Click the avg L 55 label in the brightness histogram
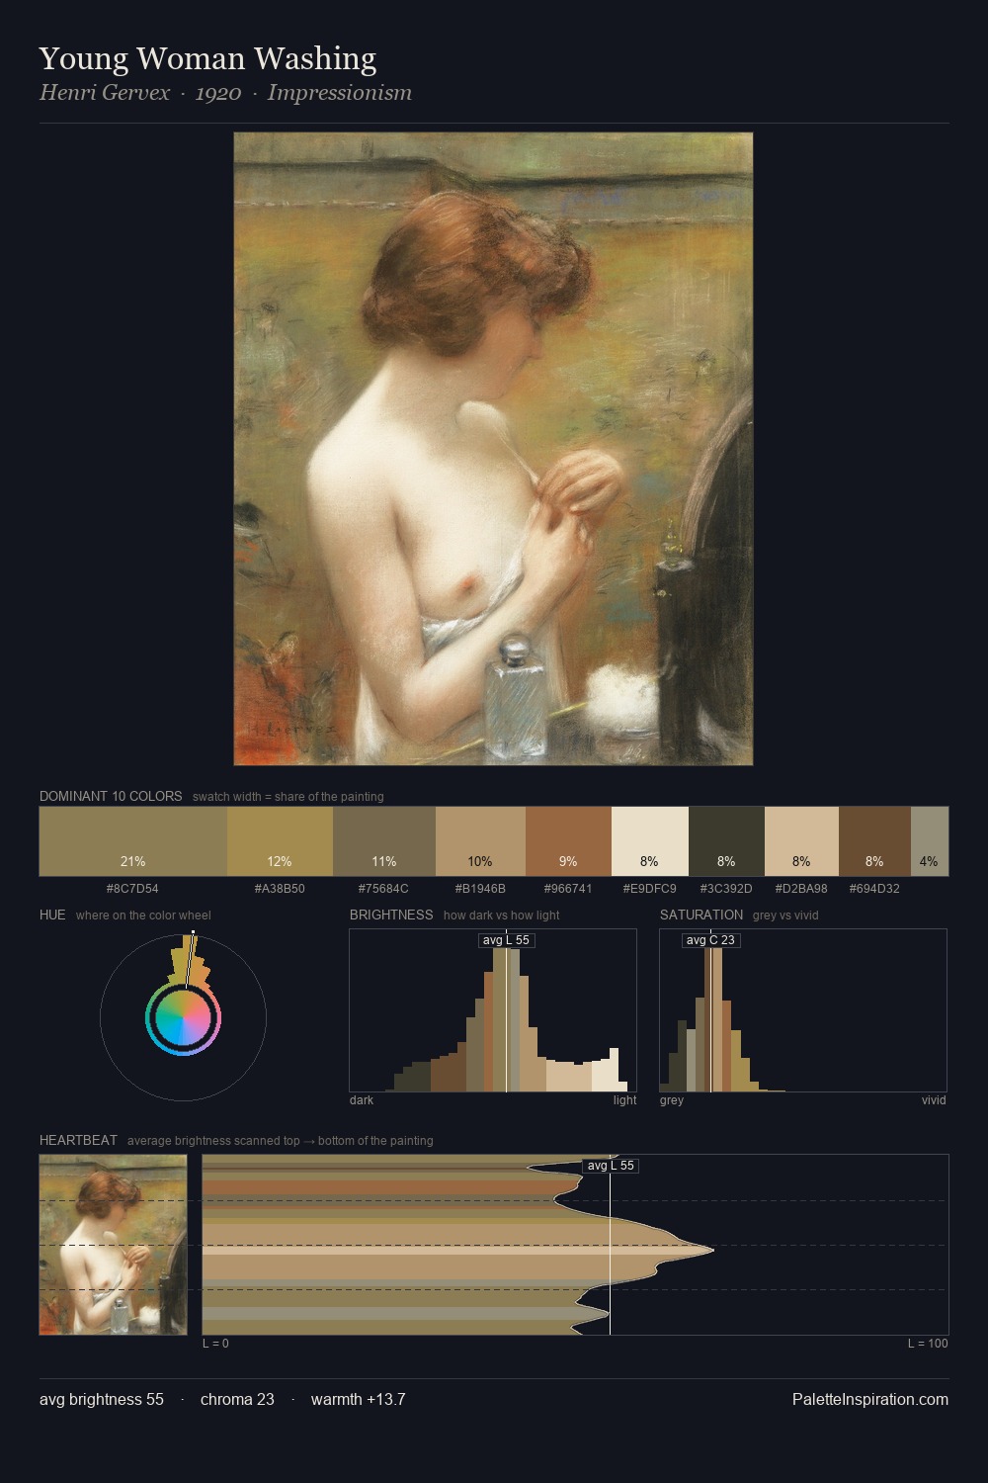The width and height of the screenshot is (988, 1483). click(x=506, y=940)
